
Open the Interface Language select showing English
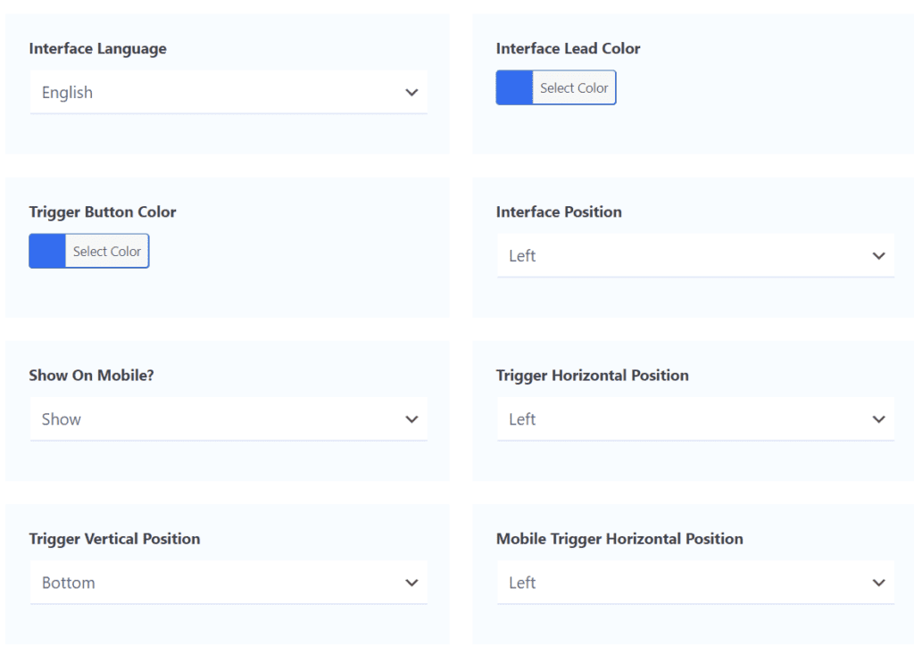228,92
